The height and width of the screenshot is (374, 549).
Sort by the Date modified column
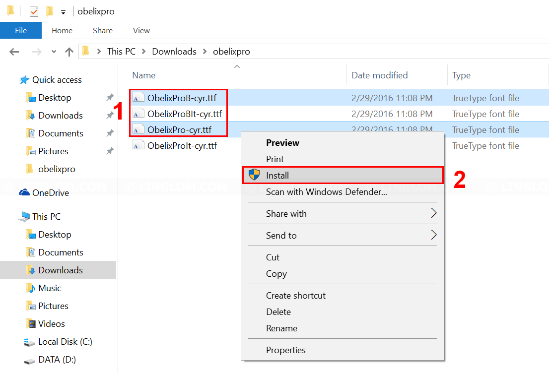[380, 75]
